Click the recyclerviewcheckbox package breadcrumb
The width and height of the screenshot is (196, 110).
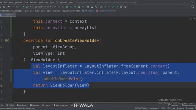[x=71, y=11]
